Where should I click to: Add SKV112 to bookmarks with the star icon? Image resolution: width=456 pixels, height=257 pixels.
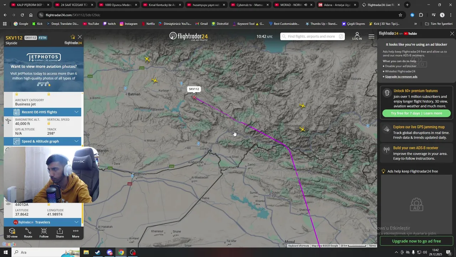(73, 37)
